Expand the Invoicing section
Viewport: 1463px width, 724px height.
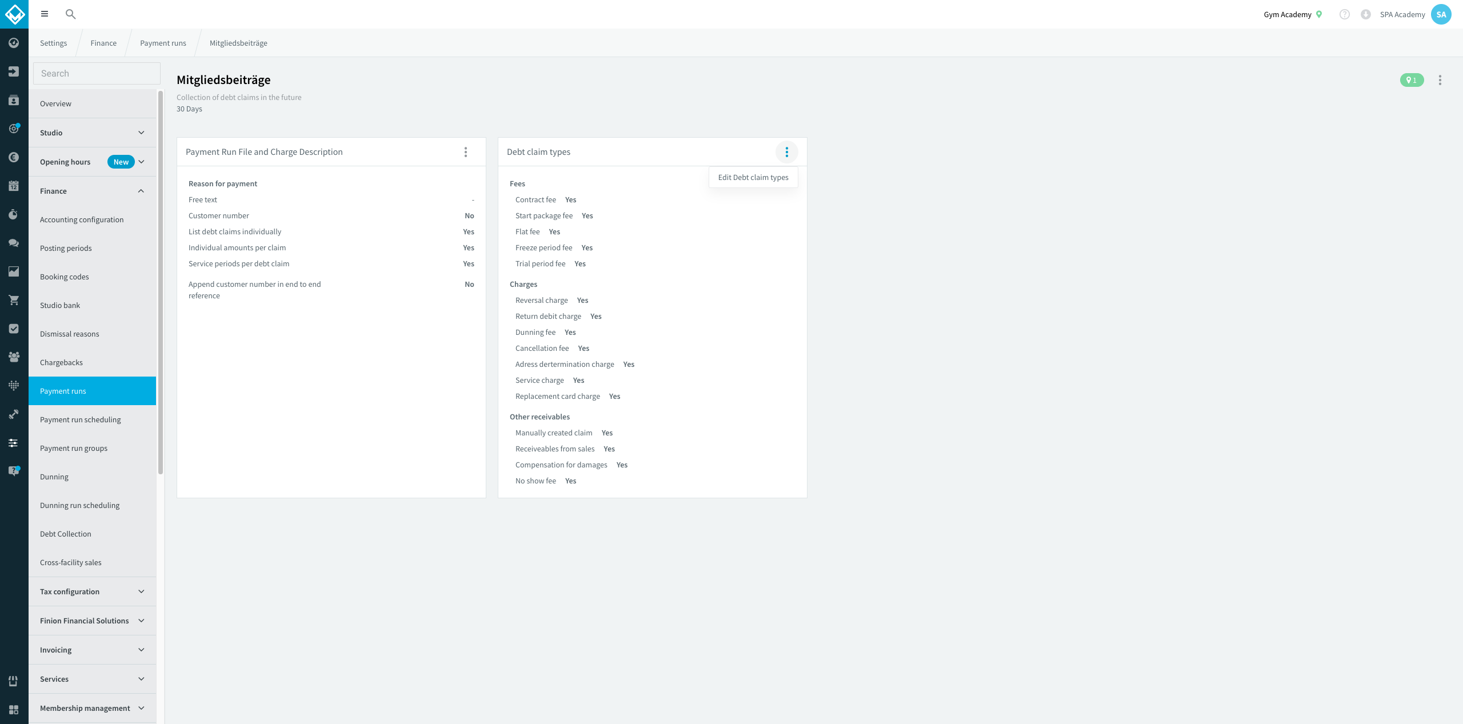[x=92, y=650]
